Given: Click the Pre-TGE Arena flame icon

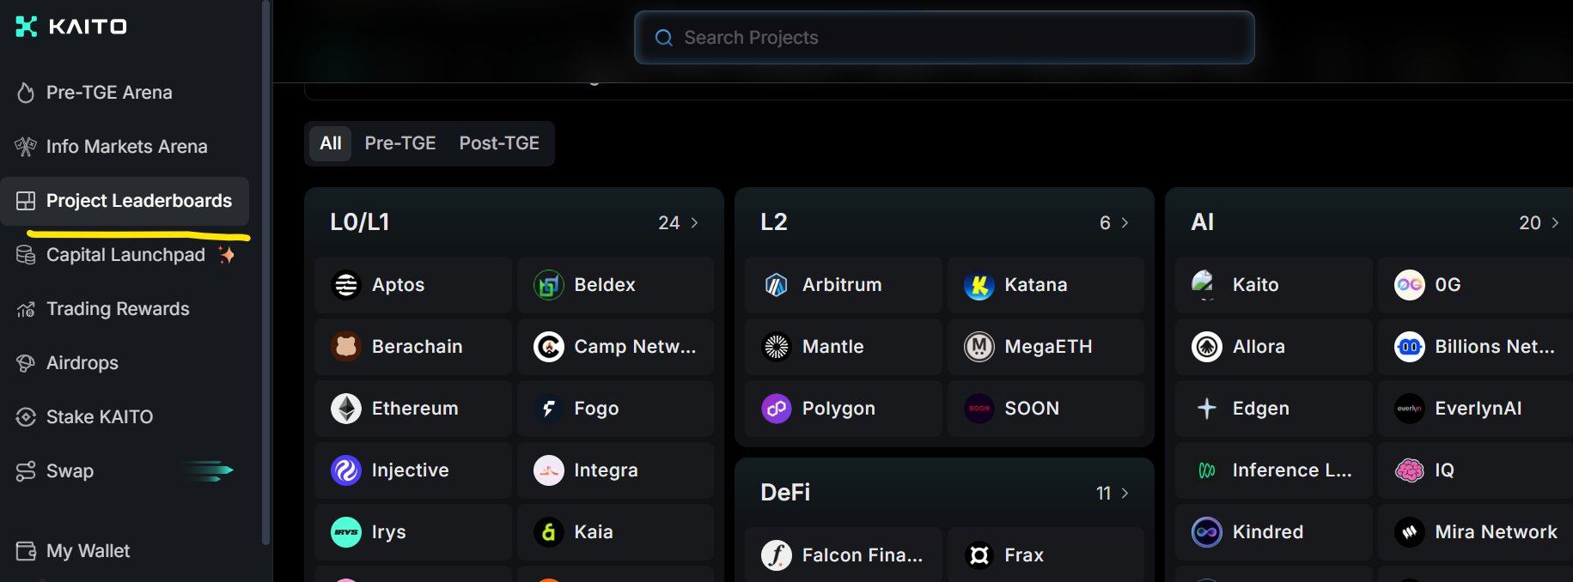Looking at the screenshot, I should (26, 93).
